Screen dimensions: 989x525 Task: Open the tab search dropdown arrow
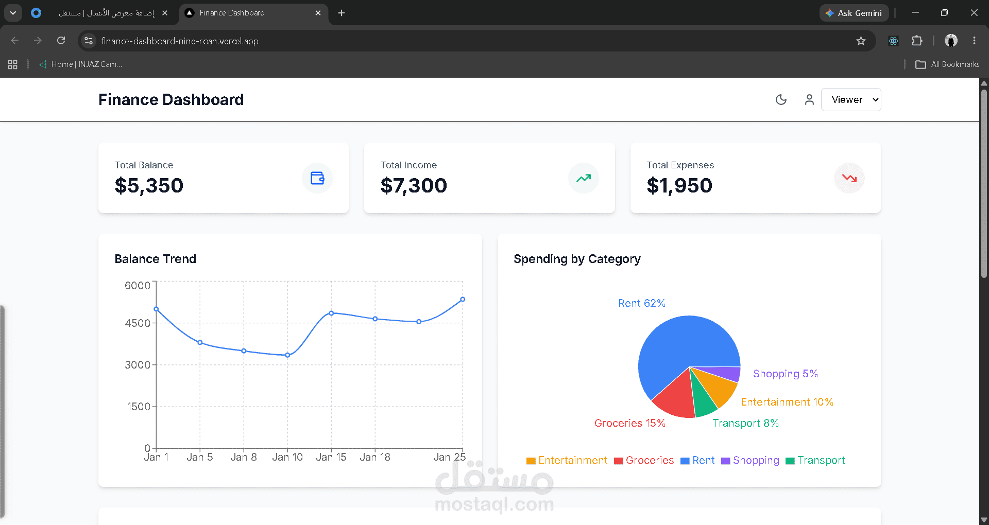click(x=13, y=13)
